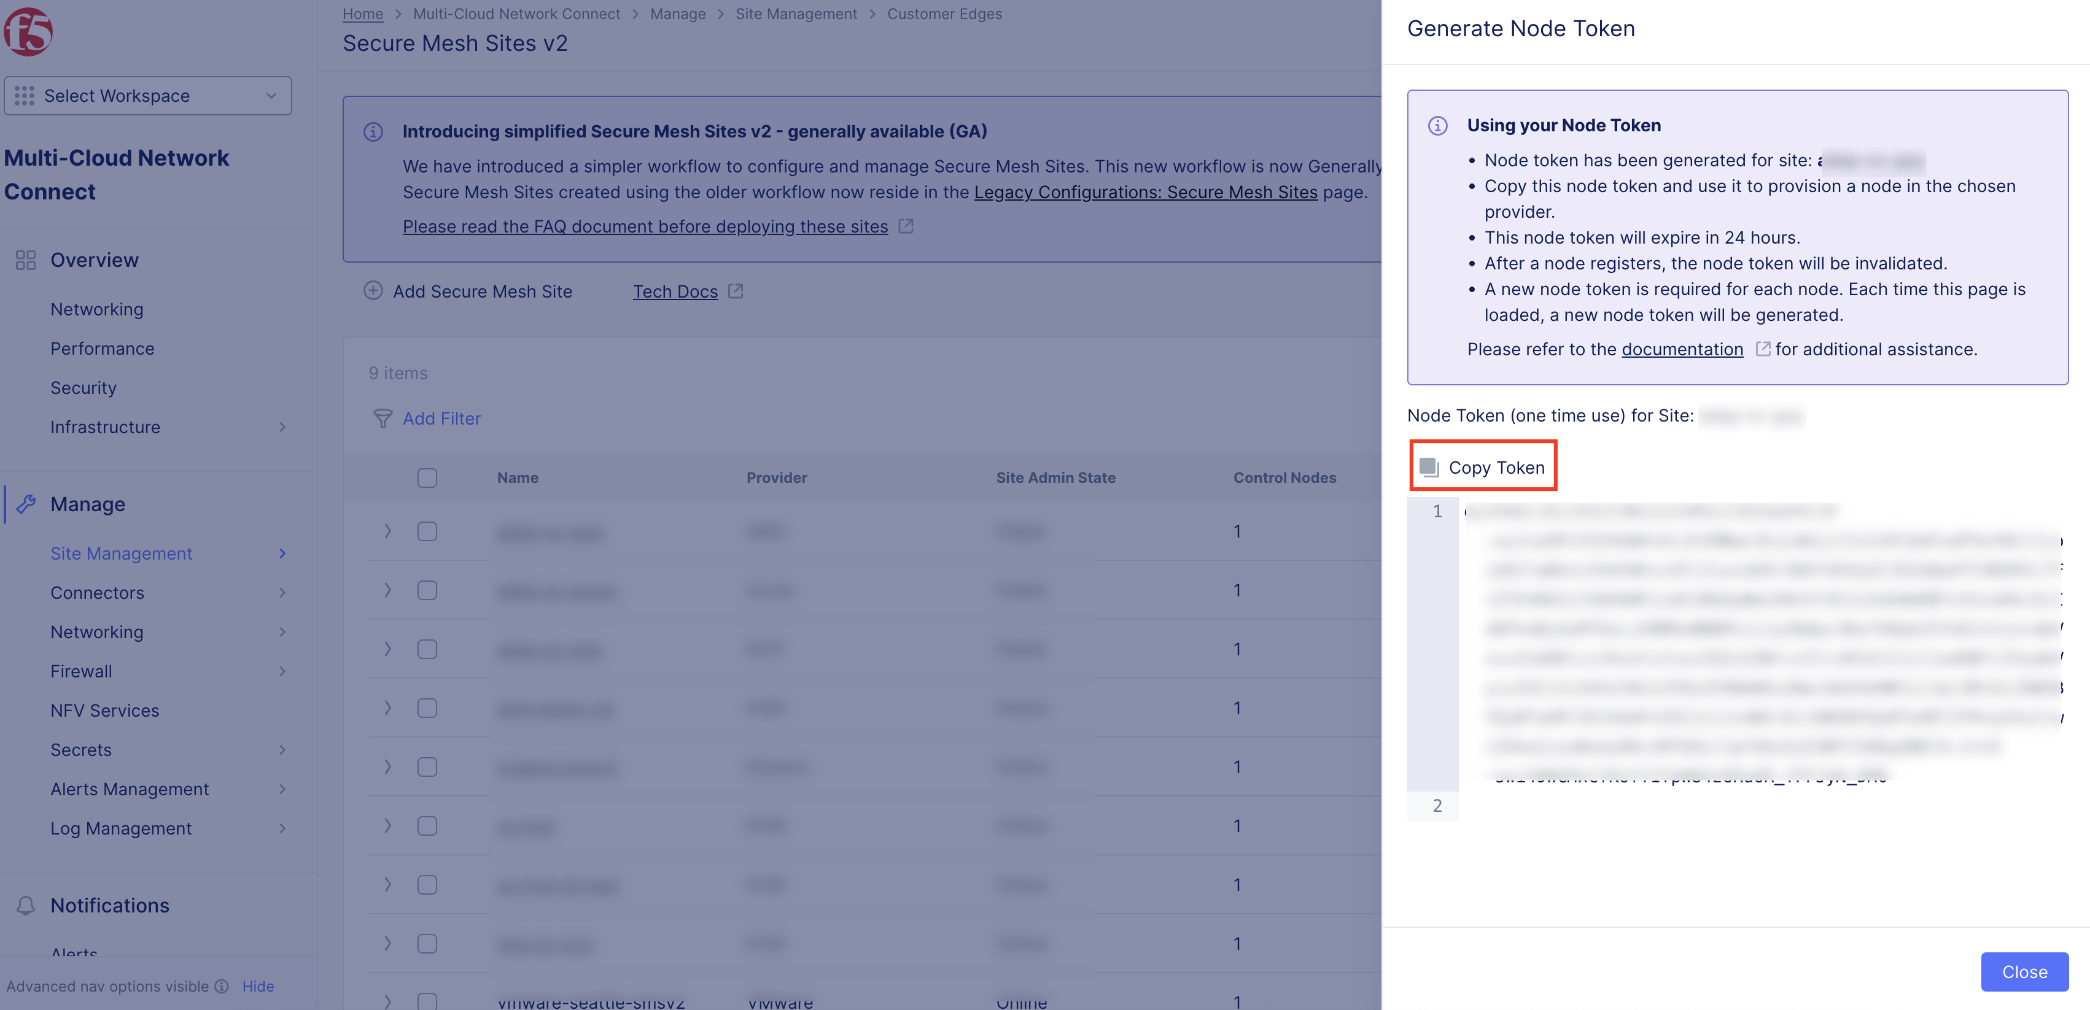Hide advanced nav options

(258, 987)
